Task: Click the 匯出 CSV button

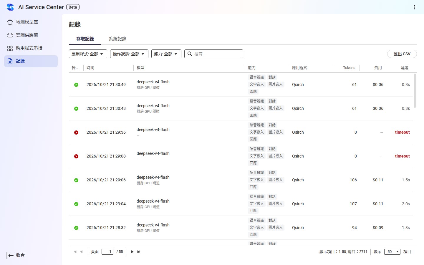Action: coord(402,54)
